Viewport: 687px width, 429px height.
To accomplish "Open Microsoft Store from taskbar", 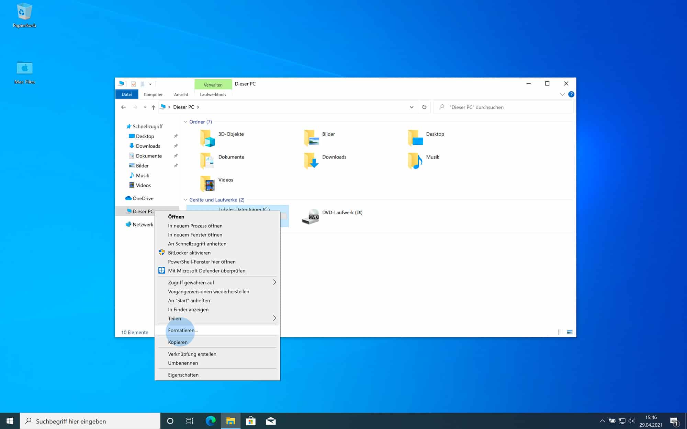I will click(251, 421).
